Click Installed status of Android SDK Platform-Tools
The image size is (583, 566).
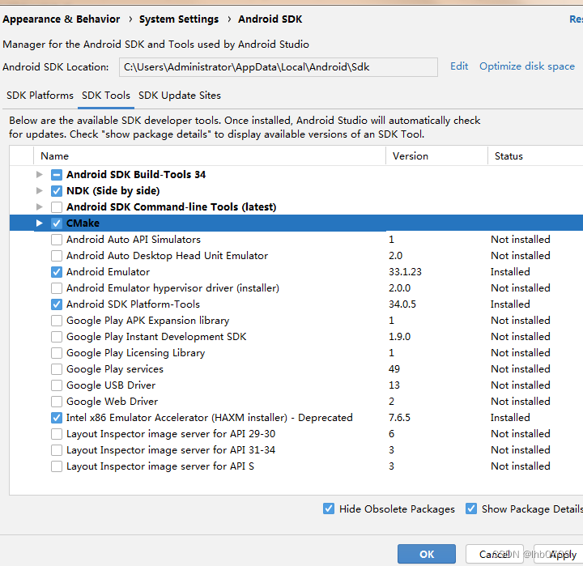(x=510, y=304)
